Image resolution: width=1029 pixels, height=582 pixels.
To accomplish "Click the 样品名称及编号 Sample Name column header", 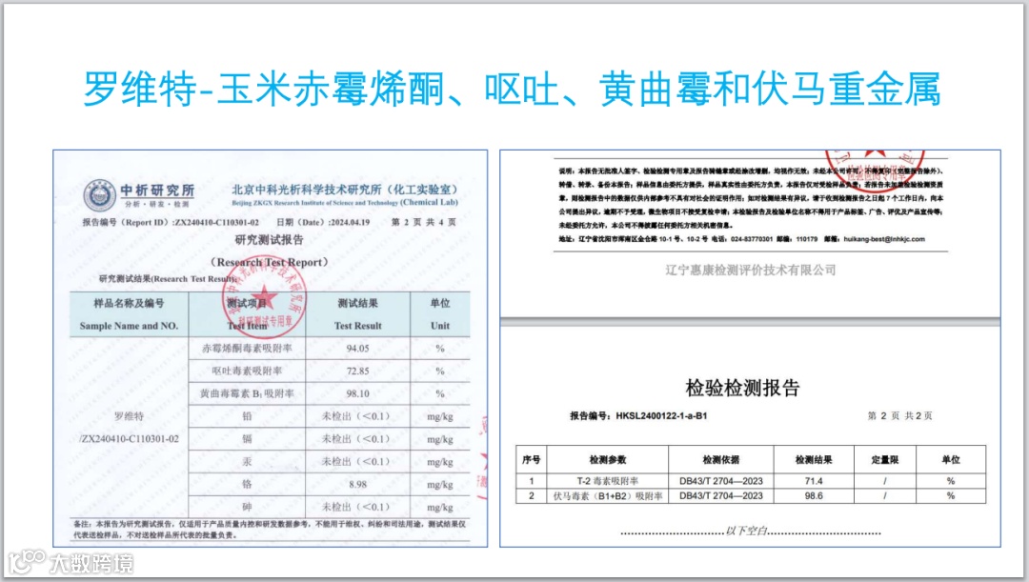I will (x=129, y=314).
